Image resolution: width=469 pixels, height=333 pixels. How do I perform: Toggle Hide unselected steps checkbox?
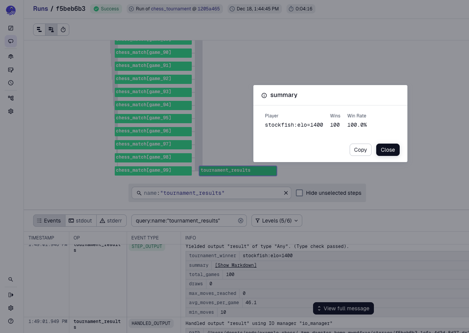tap(299, 193)
